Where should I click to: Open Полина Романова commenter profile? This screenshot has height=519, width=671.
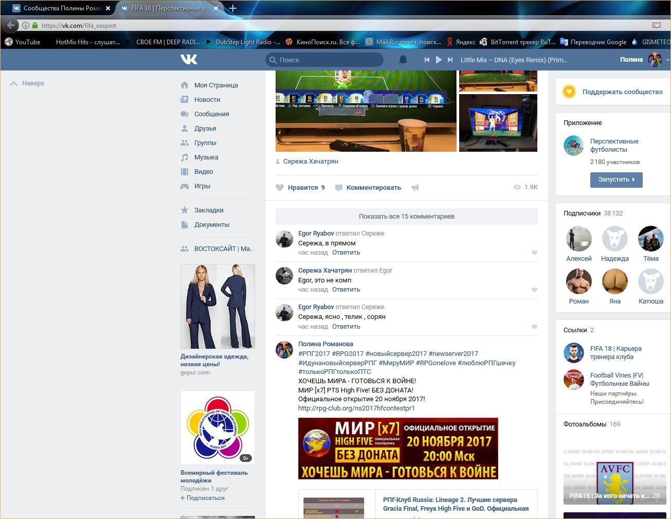point(325,344)
